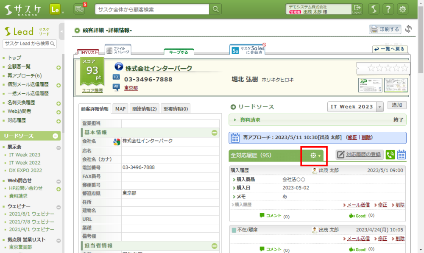The height and width of the screenshot is (253, 424).
Task: Collapse the リードソース sidebar header
Action: click(55, 136)
